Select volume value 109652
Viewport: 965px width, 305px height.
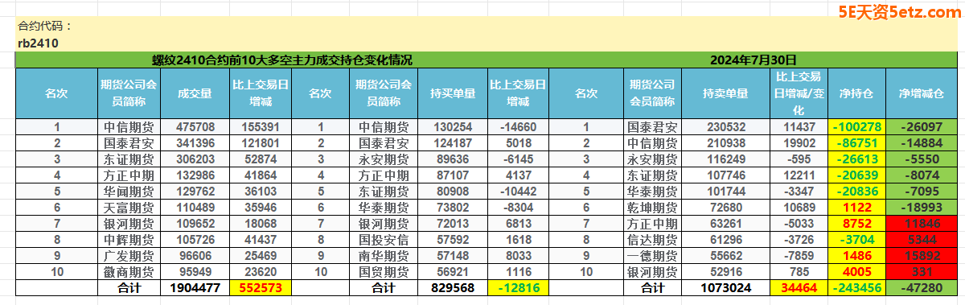click(x=195, y=223)
